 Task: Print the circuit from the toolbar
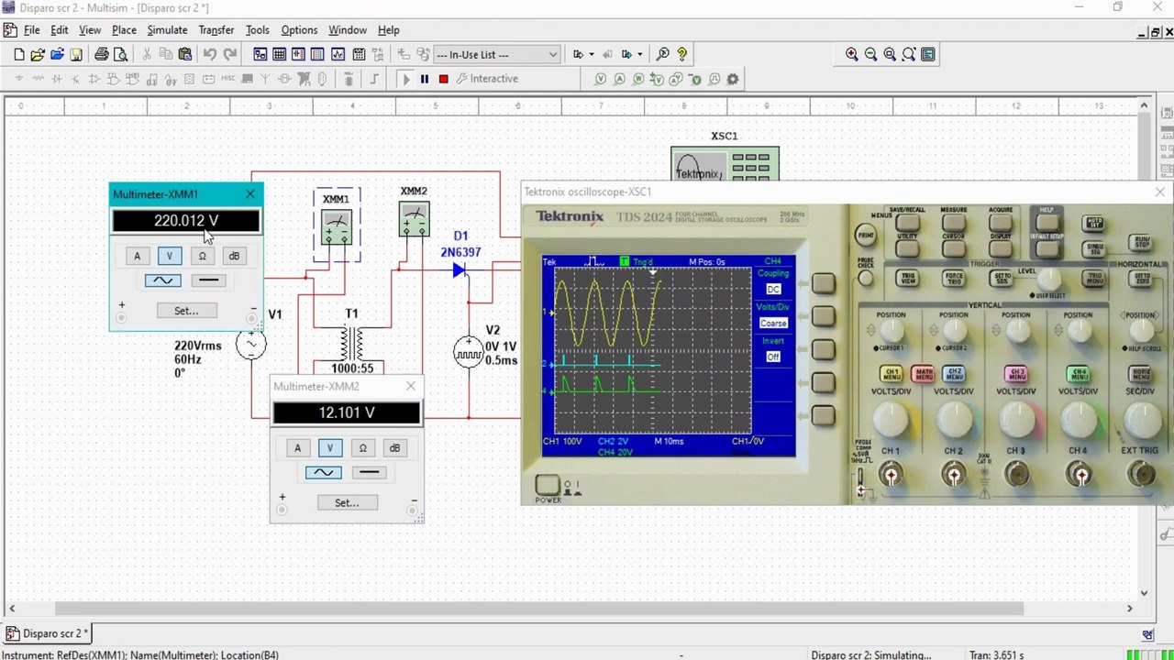click(102, 54)
